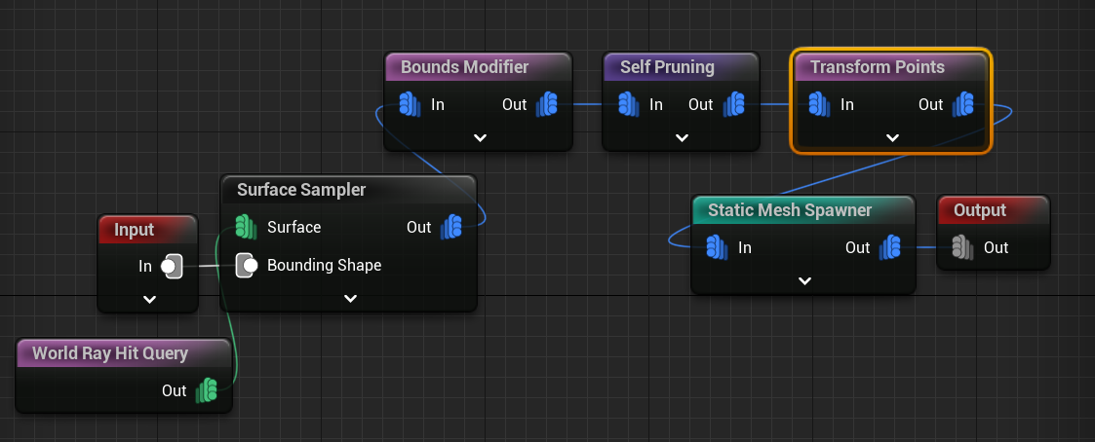Viewport: 1095px width, 442px height.
Task: Expand the Bounds Modifier node chevron
Action: (x=480, y=137)
